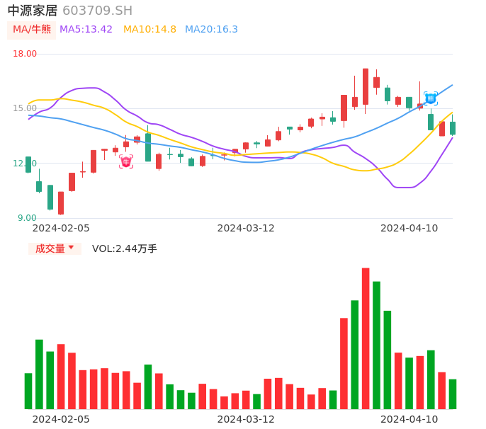Click the pink bull market marker icon
This screenshot has height=429, width=486.
pyautogui.click(x=126, y=161)
